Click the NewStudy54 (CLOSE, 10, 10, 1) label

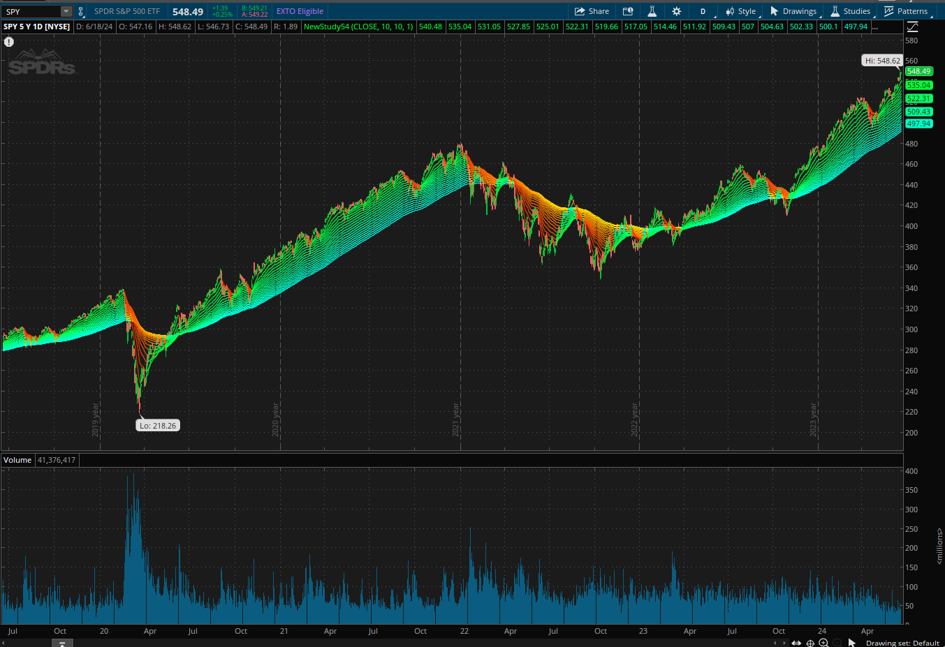click(x=358, y=27)
